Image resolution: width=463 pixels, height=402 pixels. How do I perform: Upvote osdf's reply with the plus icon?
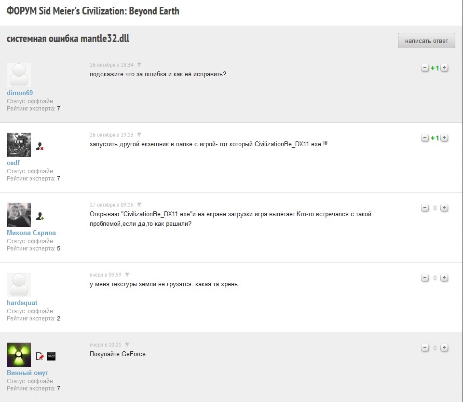pyautogui.click(x=444, y=138)
